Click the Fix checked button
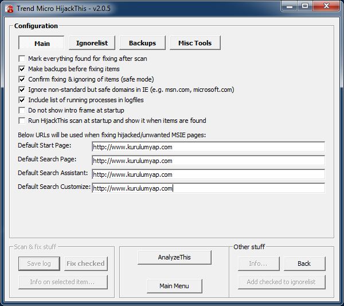The height and width of the screenshot is (306, 344). point(86,264)
